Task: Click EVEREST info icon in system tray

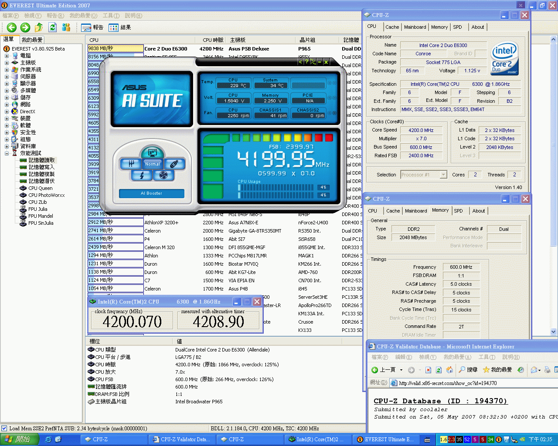Action: pos(499,439)
